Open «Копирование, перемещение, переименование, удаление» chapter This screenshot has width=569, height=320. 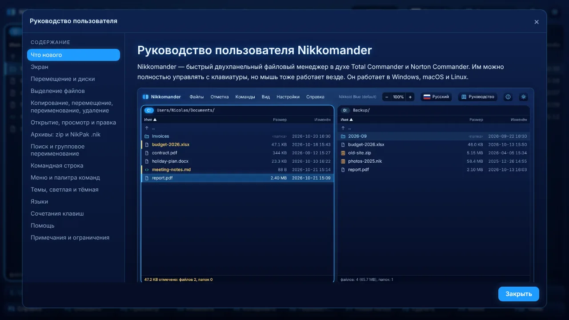tap(73, 107)
